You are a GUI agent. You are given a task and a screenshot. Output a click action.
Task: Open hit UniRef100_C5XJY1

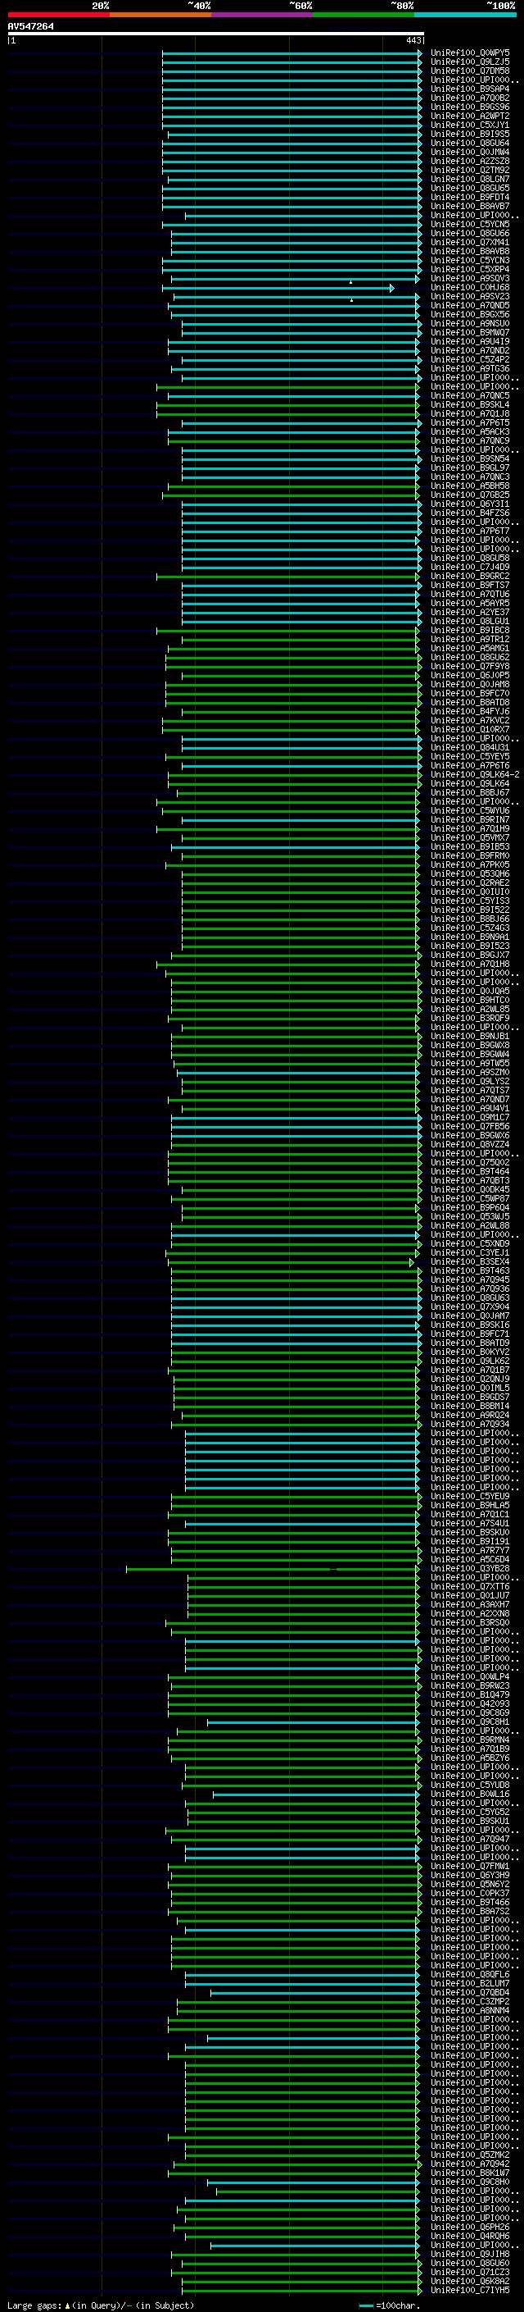(x=470, y=125)
